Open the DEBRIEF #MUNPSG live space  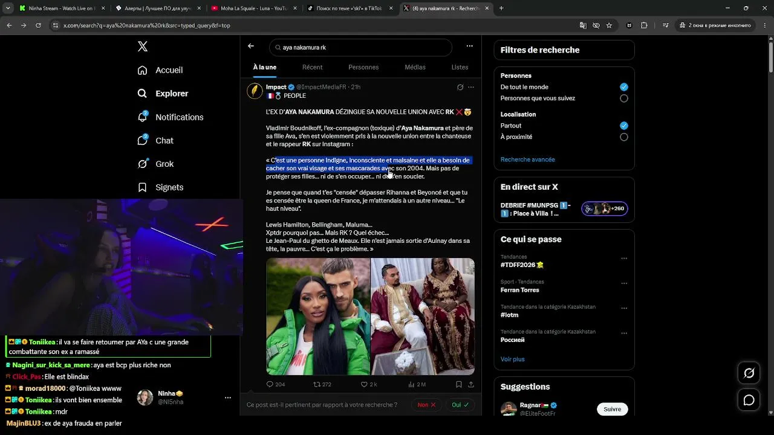(535, 209)
